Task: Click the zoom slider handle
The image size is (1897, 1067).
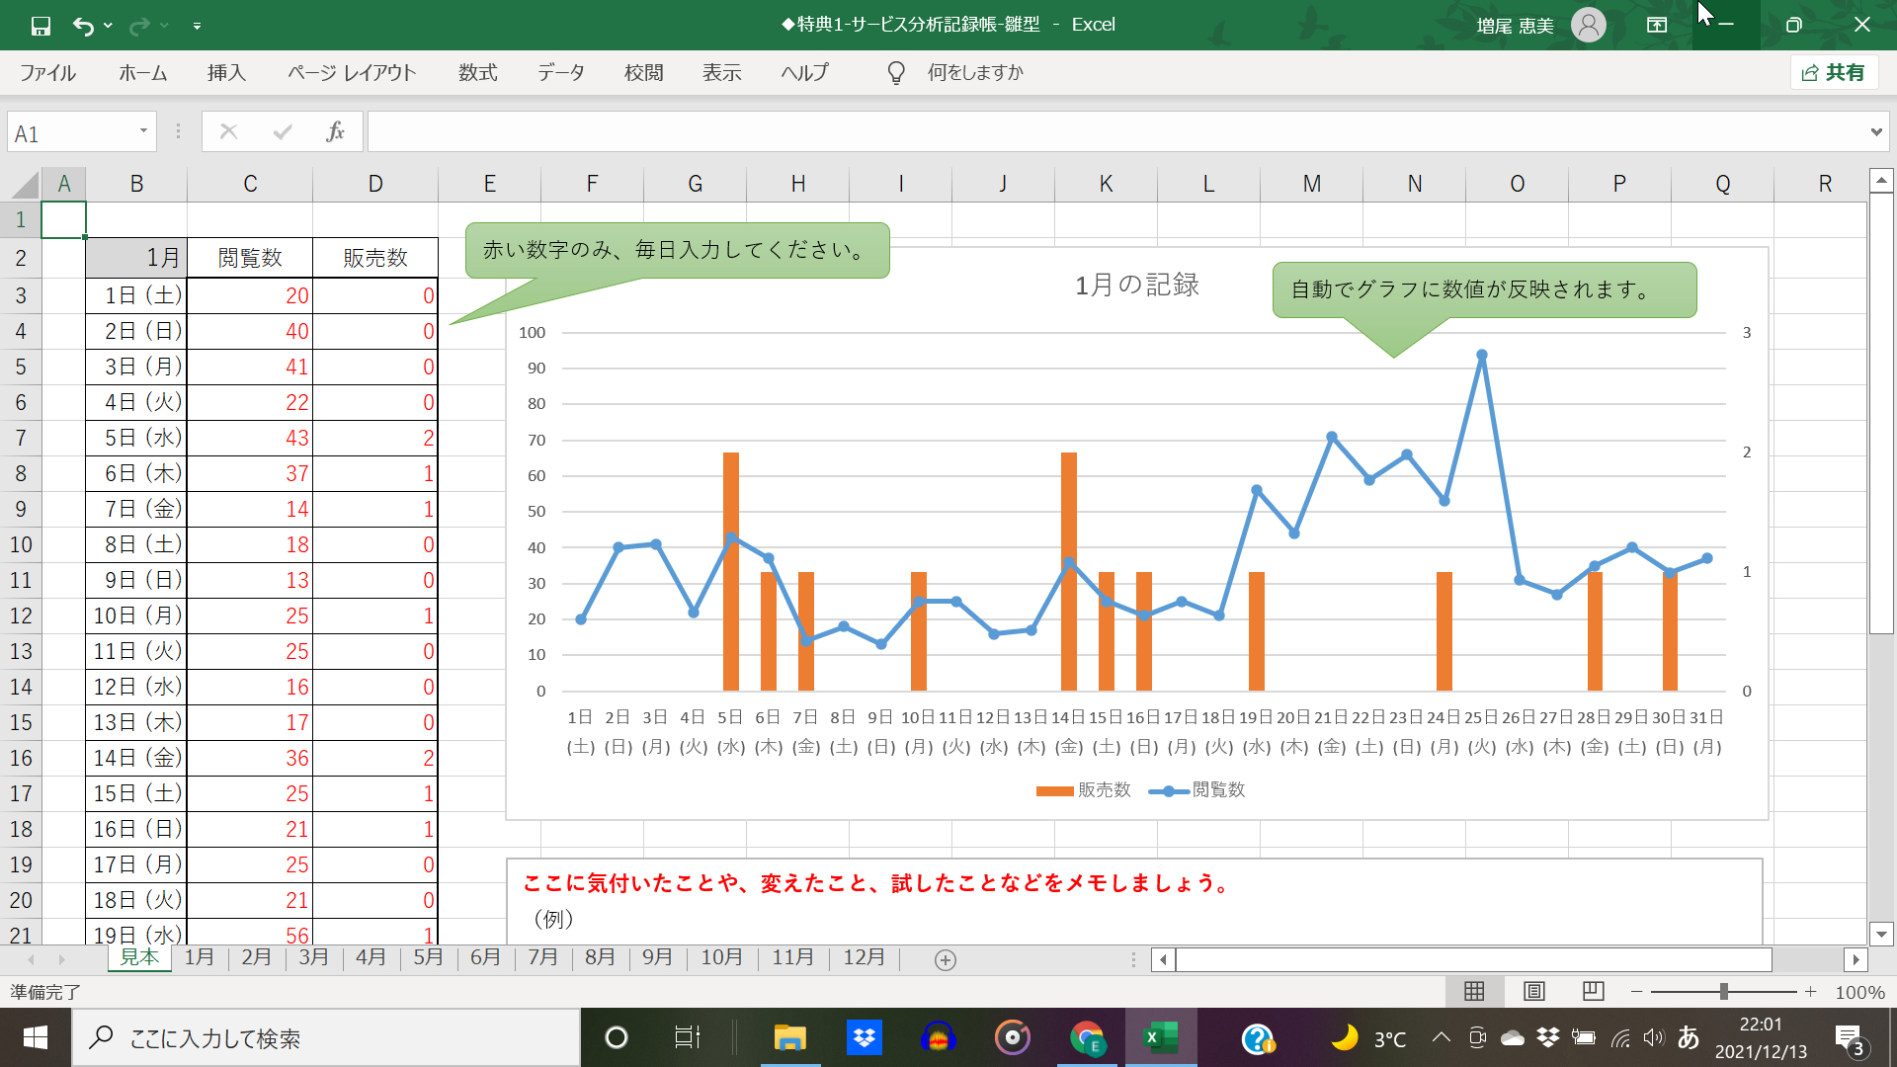Action: (x=1723, y=991)
